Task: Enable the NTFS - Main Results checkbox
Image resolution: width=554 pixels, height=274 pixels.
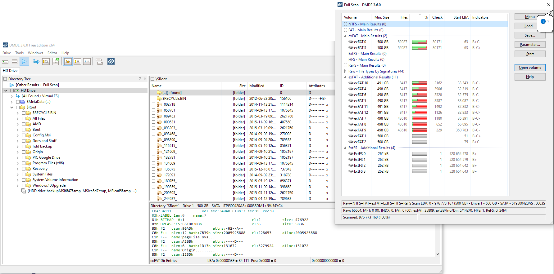Action: [x=345, y=24]
